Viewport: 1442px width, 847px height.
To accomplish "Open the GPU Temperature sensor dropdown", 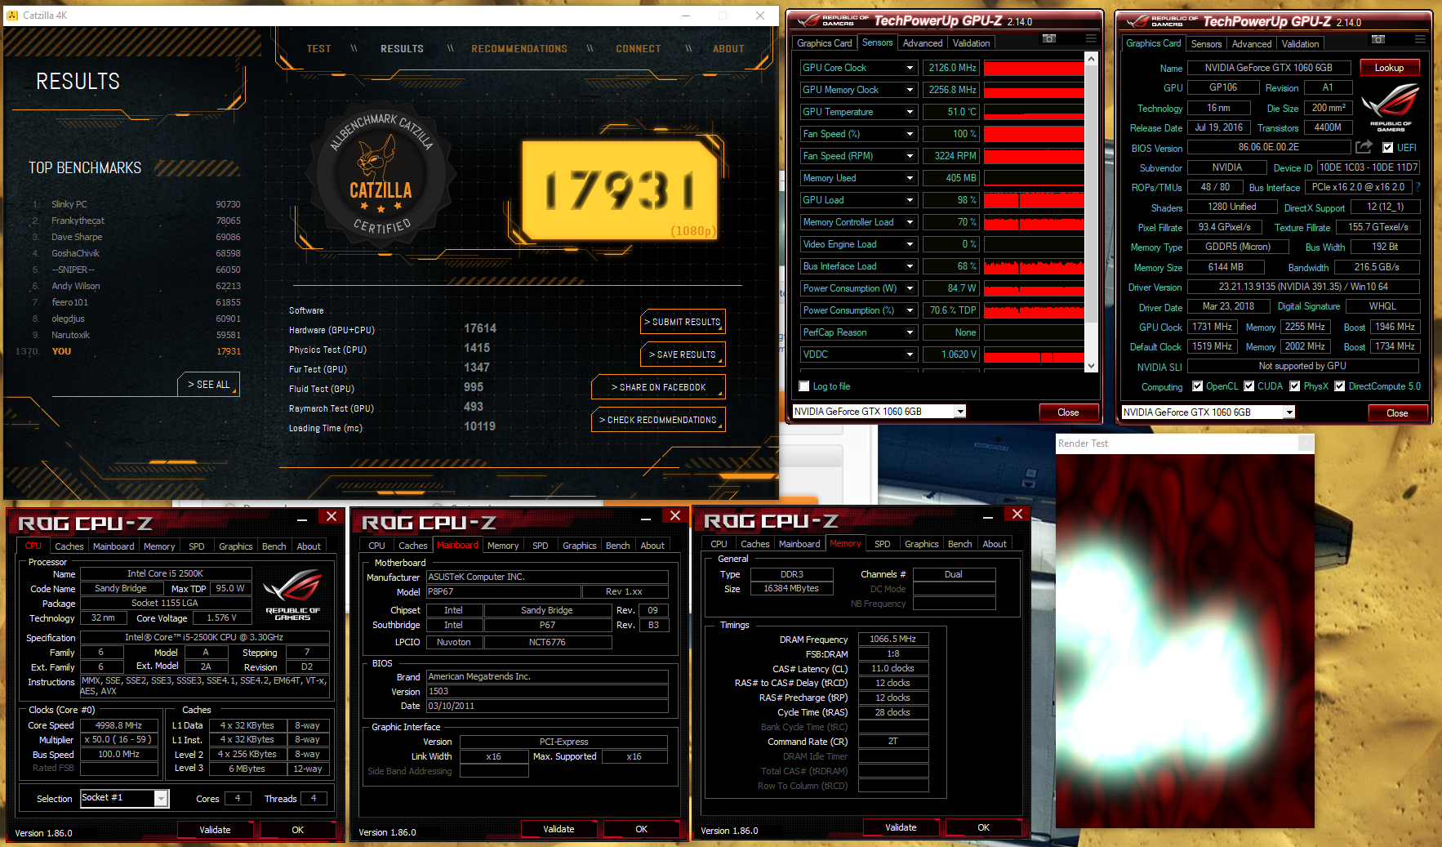I will click(x=910, y=112).
